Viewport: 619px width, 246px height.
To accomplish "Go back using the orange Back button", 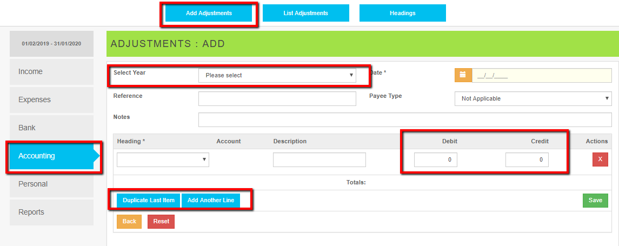I will coord(129,222).
